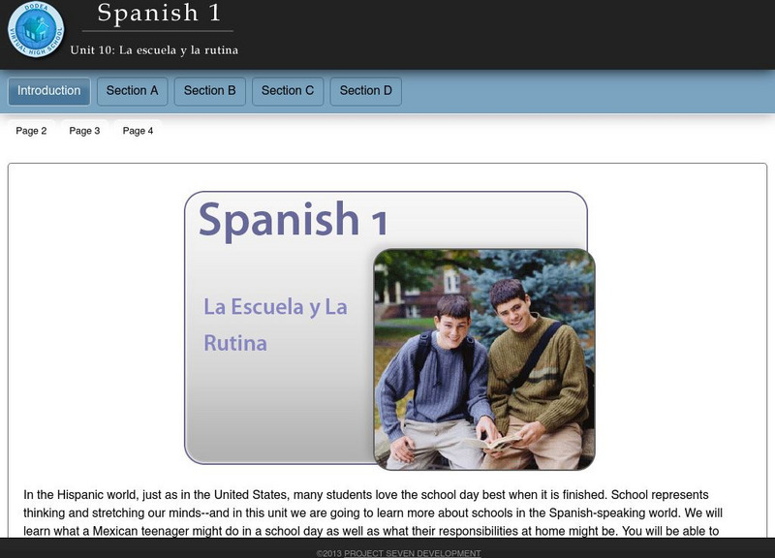Click the large purple Spanish 1 banner heading

(293, 221)
